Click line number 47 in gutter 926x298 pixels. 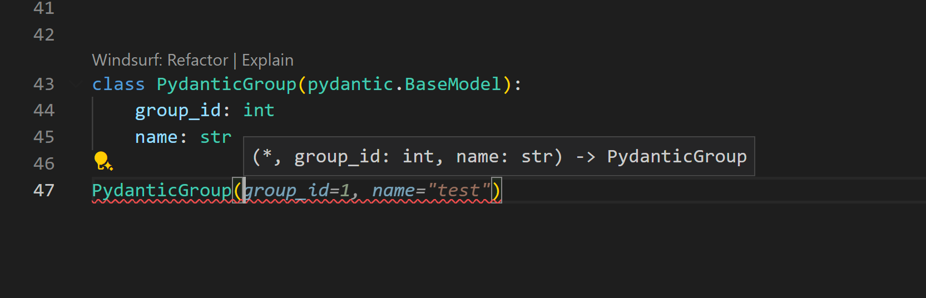pyautogui.click(x=44, y=190)
